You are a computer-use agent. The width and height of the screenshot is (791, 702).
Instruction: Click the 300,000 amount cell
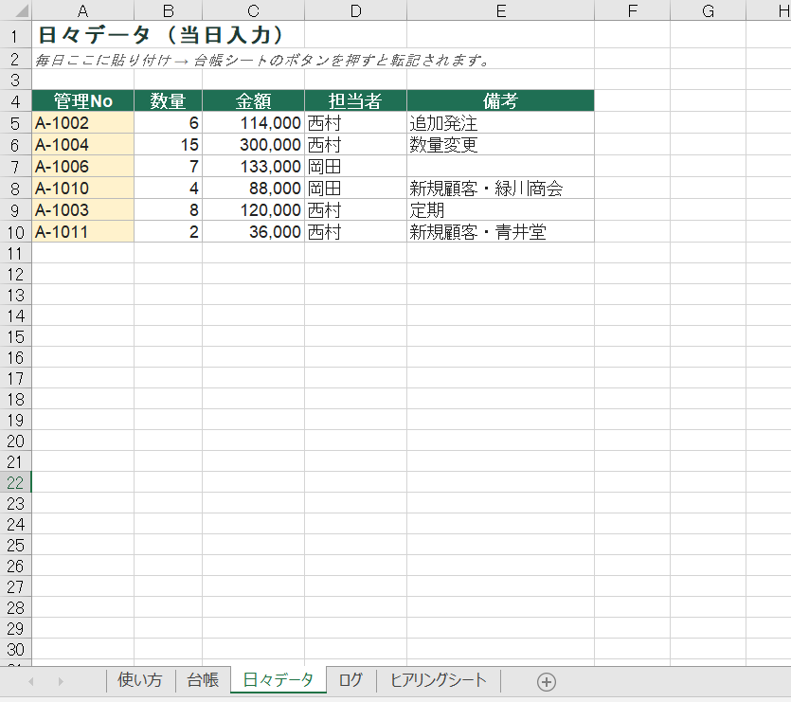253,144
